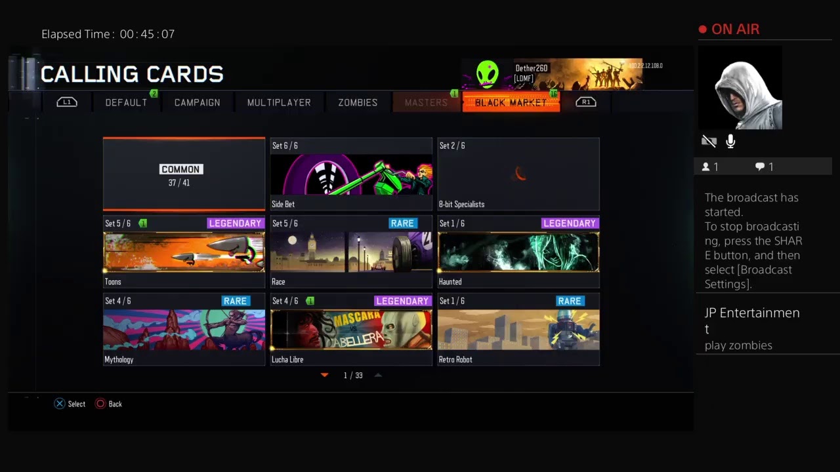Click the X Select button prompt icon

[x=60, y=404]
